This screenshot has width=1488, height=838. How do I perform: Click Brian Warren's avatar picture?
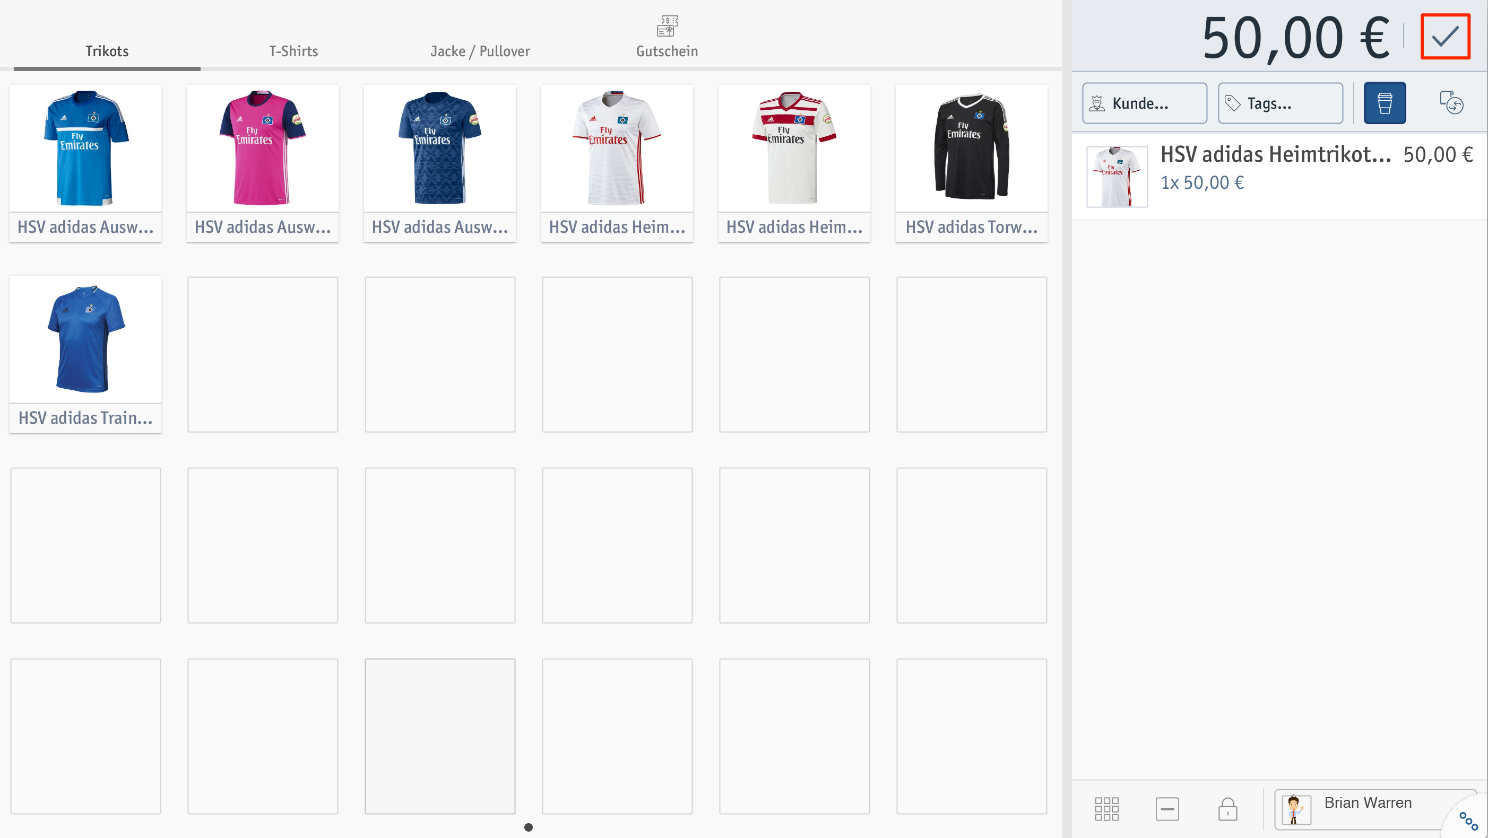coord(1296,809)
